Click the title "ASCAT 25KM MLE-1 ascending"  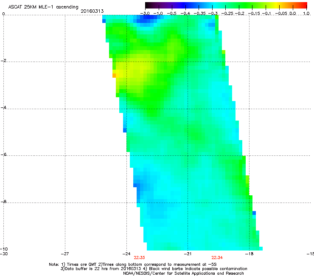tap(43, 7)
